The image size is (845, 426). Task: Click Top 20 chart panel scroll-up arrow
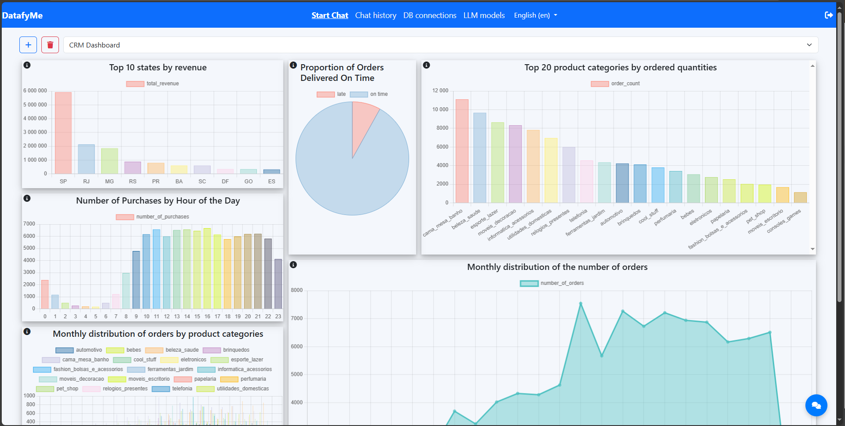click(812, 66)
